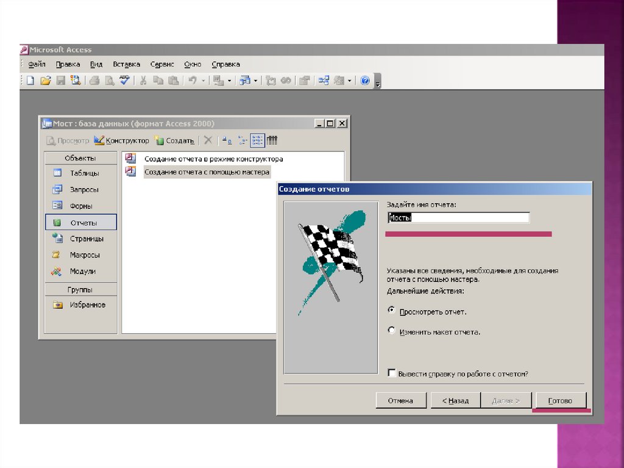Image resolution: width=624 pixels, height=468 pixels.
Task: Click the OfficeLinks toolbar icon
Action: click(219, 81)
